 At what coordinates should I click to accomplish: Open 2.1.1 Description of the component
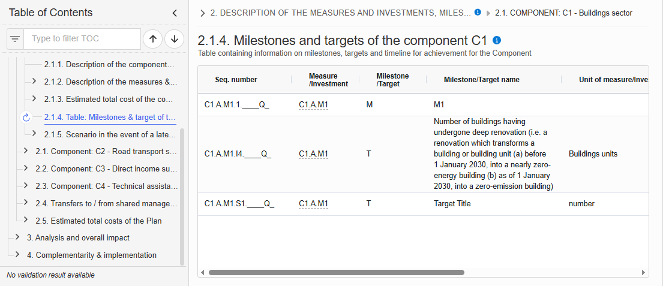109,65
